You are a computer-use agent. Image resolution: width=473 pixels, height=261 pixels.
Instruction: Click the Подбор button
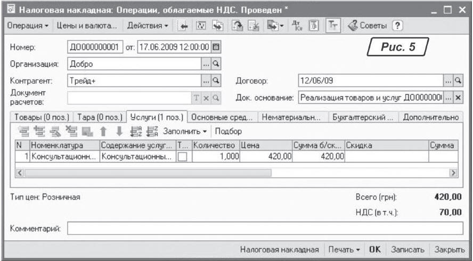pos(230,131)
